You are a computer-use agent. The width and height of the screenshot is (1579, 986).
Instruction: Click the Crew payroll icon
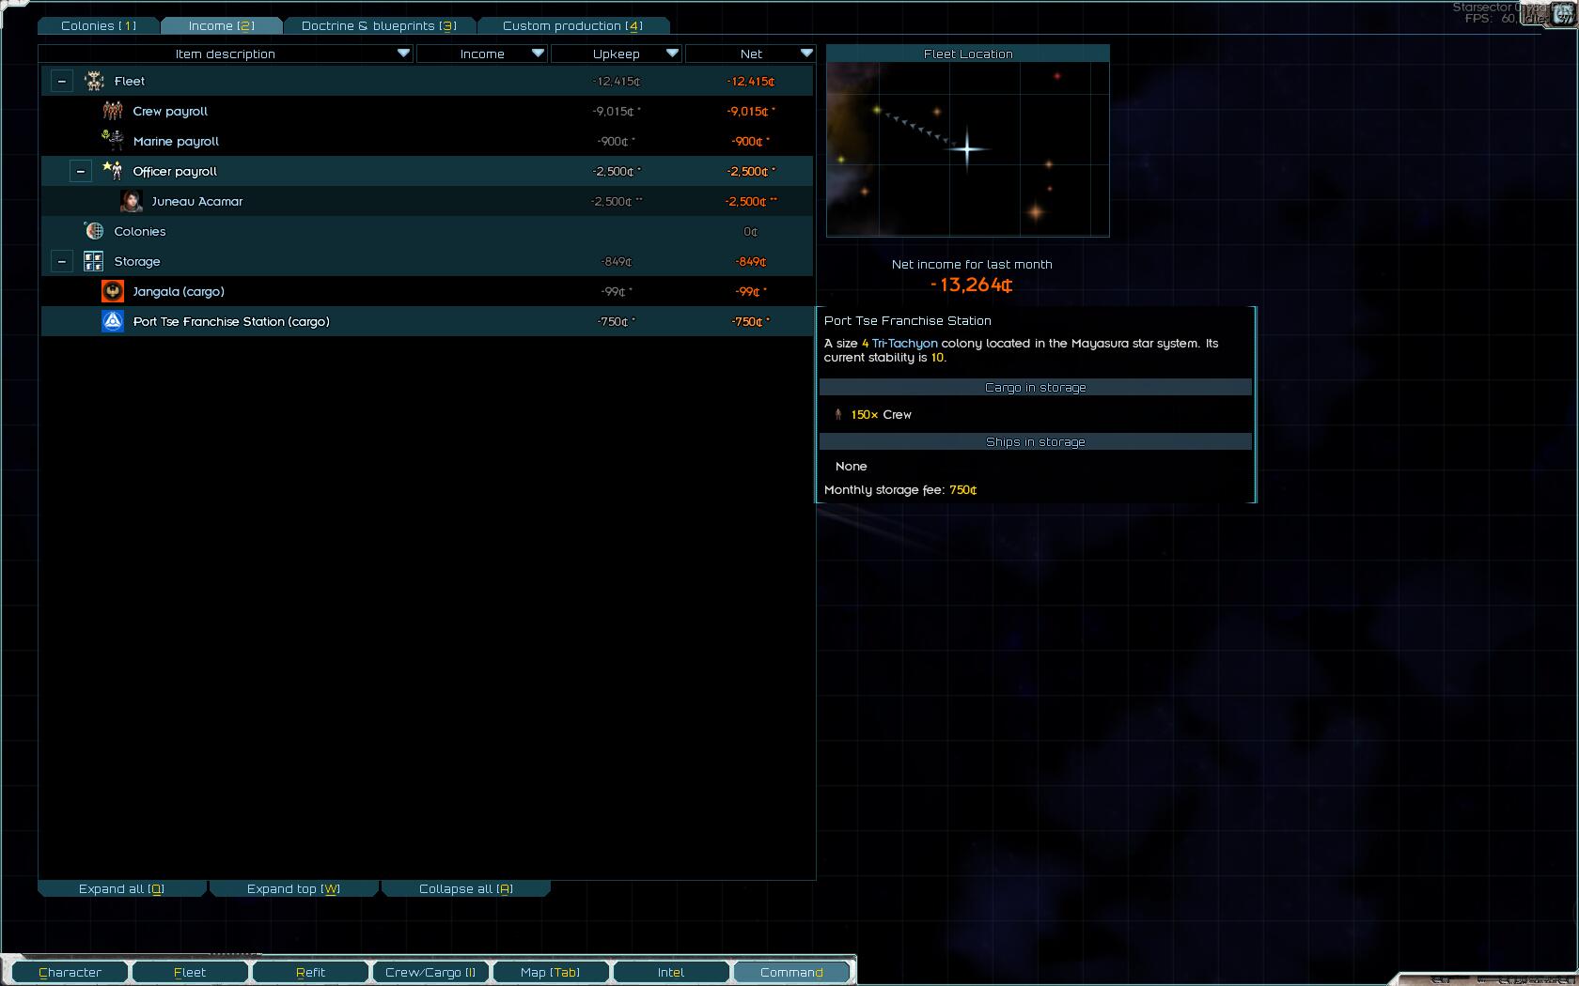click(113, 111)
